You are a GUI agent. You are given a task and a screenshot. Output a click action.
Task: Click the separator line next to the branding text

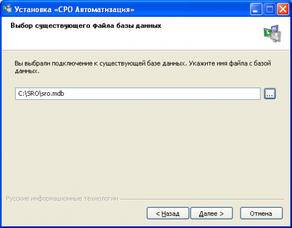(x=203, y=199)
